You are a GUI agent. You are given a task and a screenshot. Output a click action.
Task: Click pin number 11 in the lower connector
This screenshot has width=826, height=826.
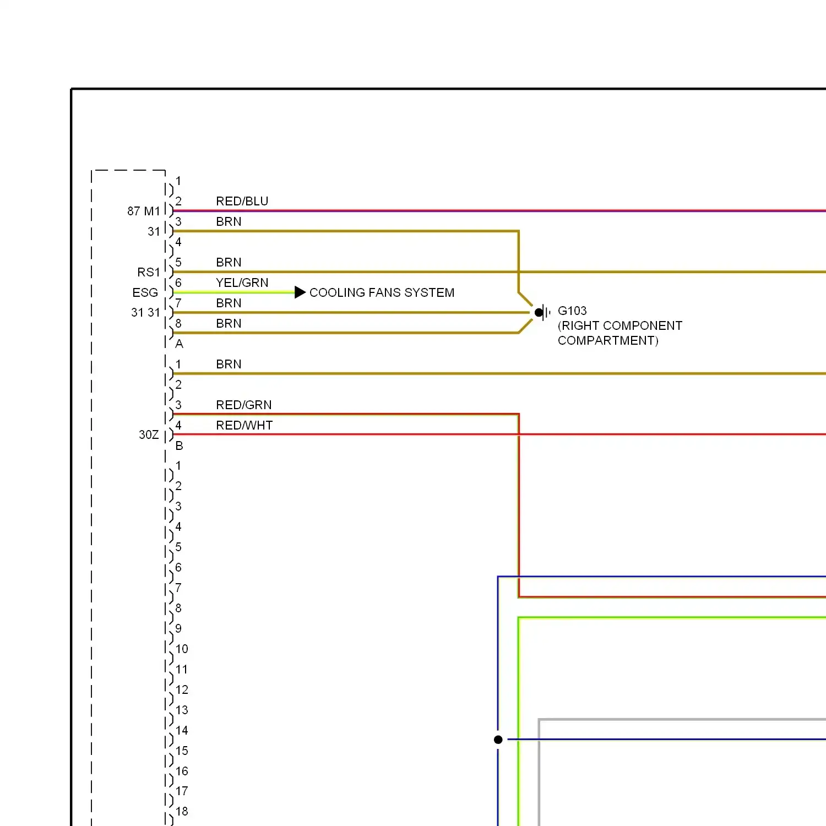pyautogui.click(x=182, y=669)
